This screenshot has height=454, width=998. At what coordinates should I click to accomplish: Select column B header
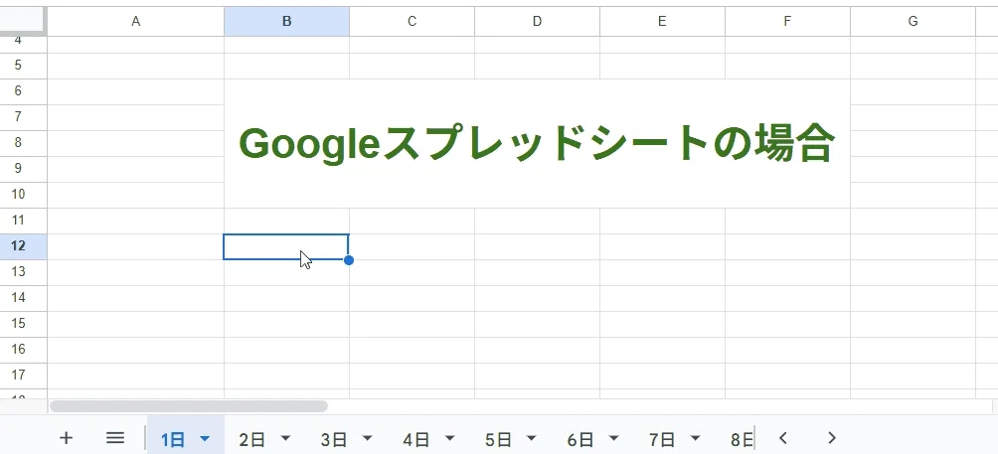coord(286,22)
